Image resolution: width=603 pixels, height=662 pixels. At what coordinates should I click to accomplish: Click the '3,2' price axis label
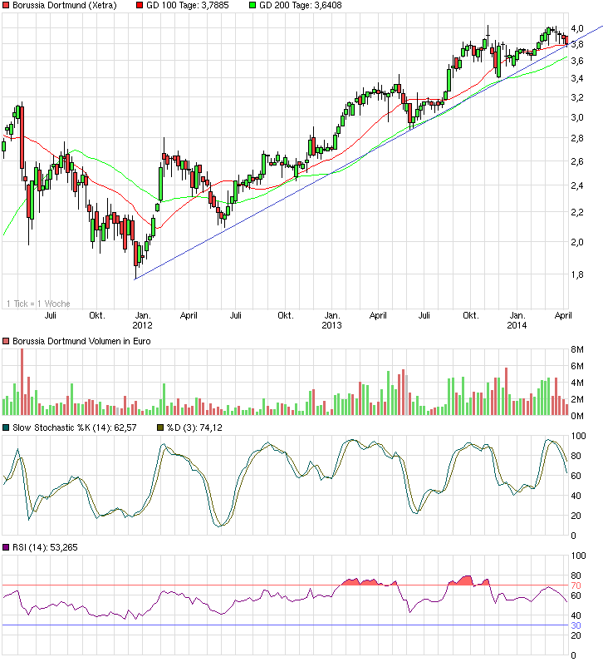[577, 97]
